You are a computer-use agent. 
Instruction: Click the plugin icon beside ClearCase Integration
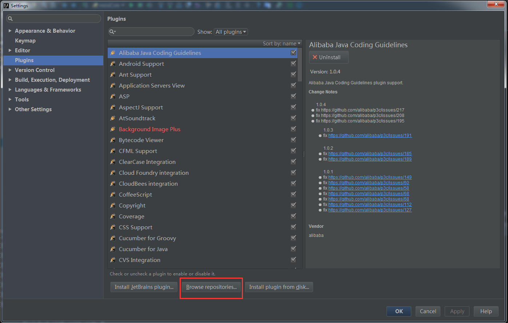113,162
